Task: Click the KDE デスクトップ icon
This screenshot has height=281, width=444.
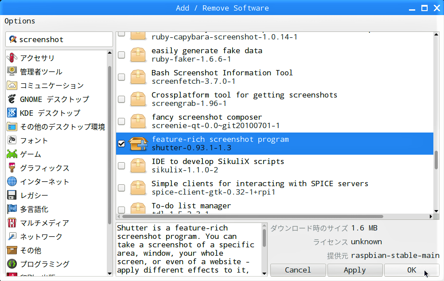Action: (12, 113)
